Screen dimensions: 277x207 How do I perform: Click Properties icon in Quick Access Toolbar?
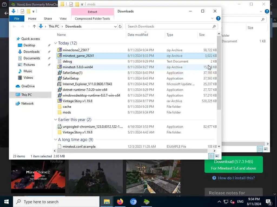click(22, 11)
